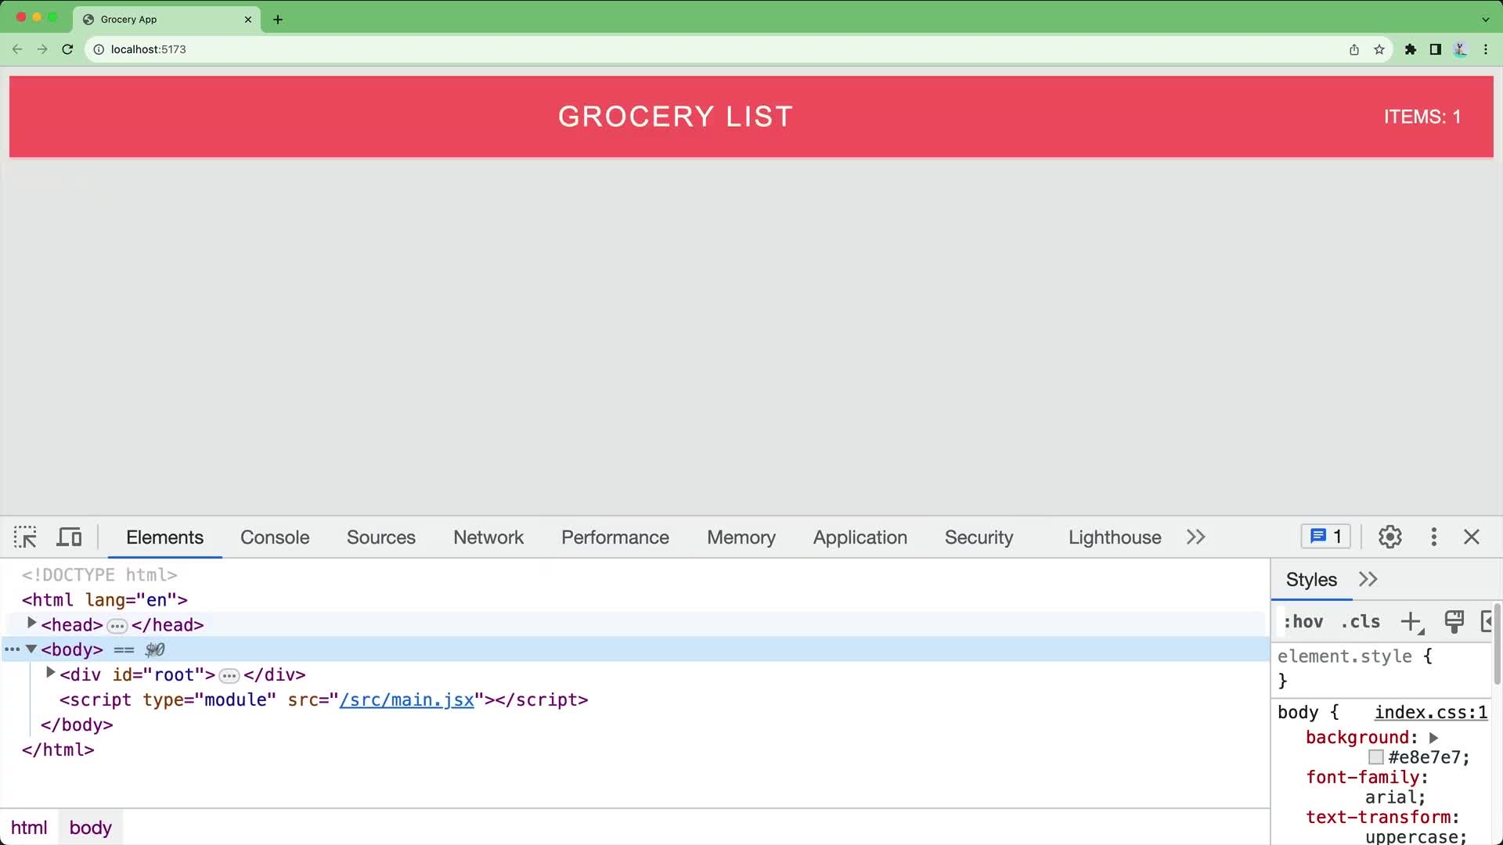The height and width of the screenshot is (845, 1503).
Task: Open the /src/main.jsx source link
Action: [406, 699]
